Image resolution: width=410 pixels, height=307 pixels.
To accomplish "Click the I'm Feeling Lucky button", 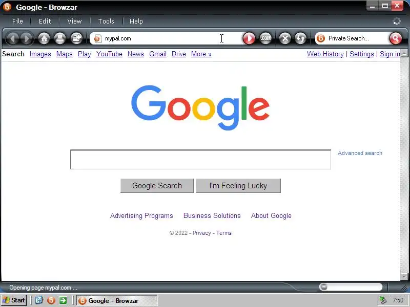I will coord(238,186).
